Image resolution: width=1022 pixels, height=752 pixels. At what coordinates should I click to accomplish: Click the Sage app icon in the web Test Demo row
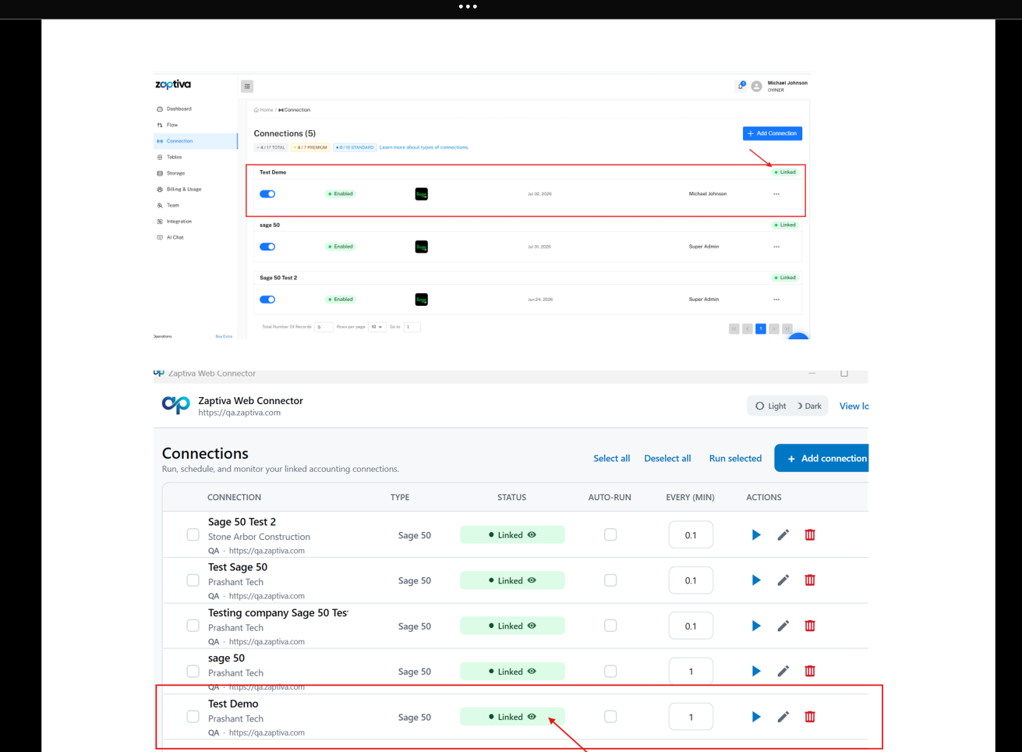422,194
